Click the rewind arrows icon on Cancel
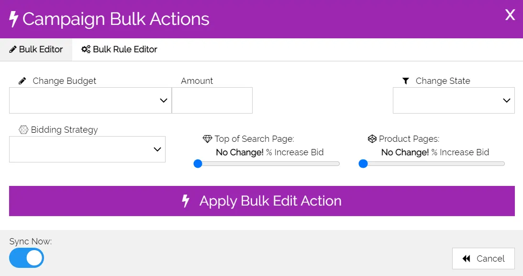Image resolution: width=523 pixels, height=276 pixels. click(466, 258)
